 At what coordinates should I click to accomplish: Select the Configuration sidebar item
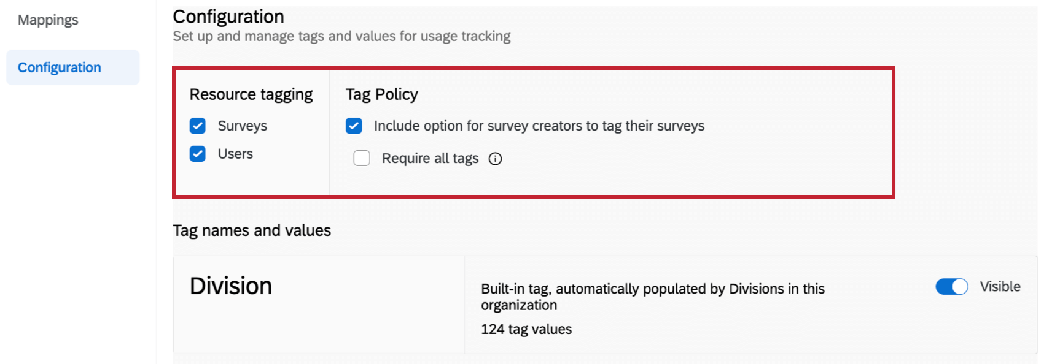(60, 67)
